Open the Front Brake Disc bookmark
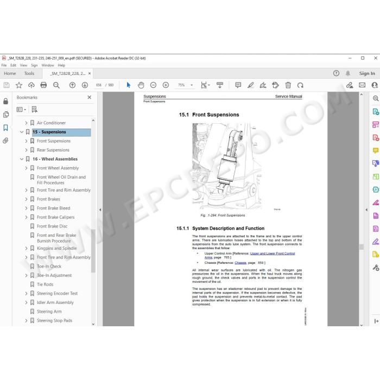 click(52, 226)
